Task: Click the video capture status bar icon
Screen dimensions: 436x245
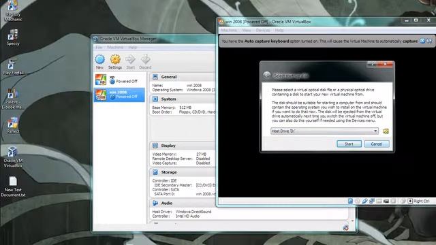Action: click(386, 201)
